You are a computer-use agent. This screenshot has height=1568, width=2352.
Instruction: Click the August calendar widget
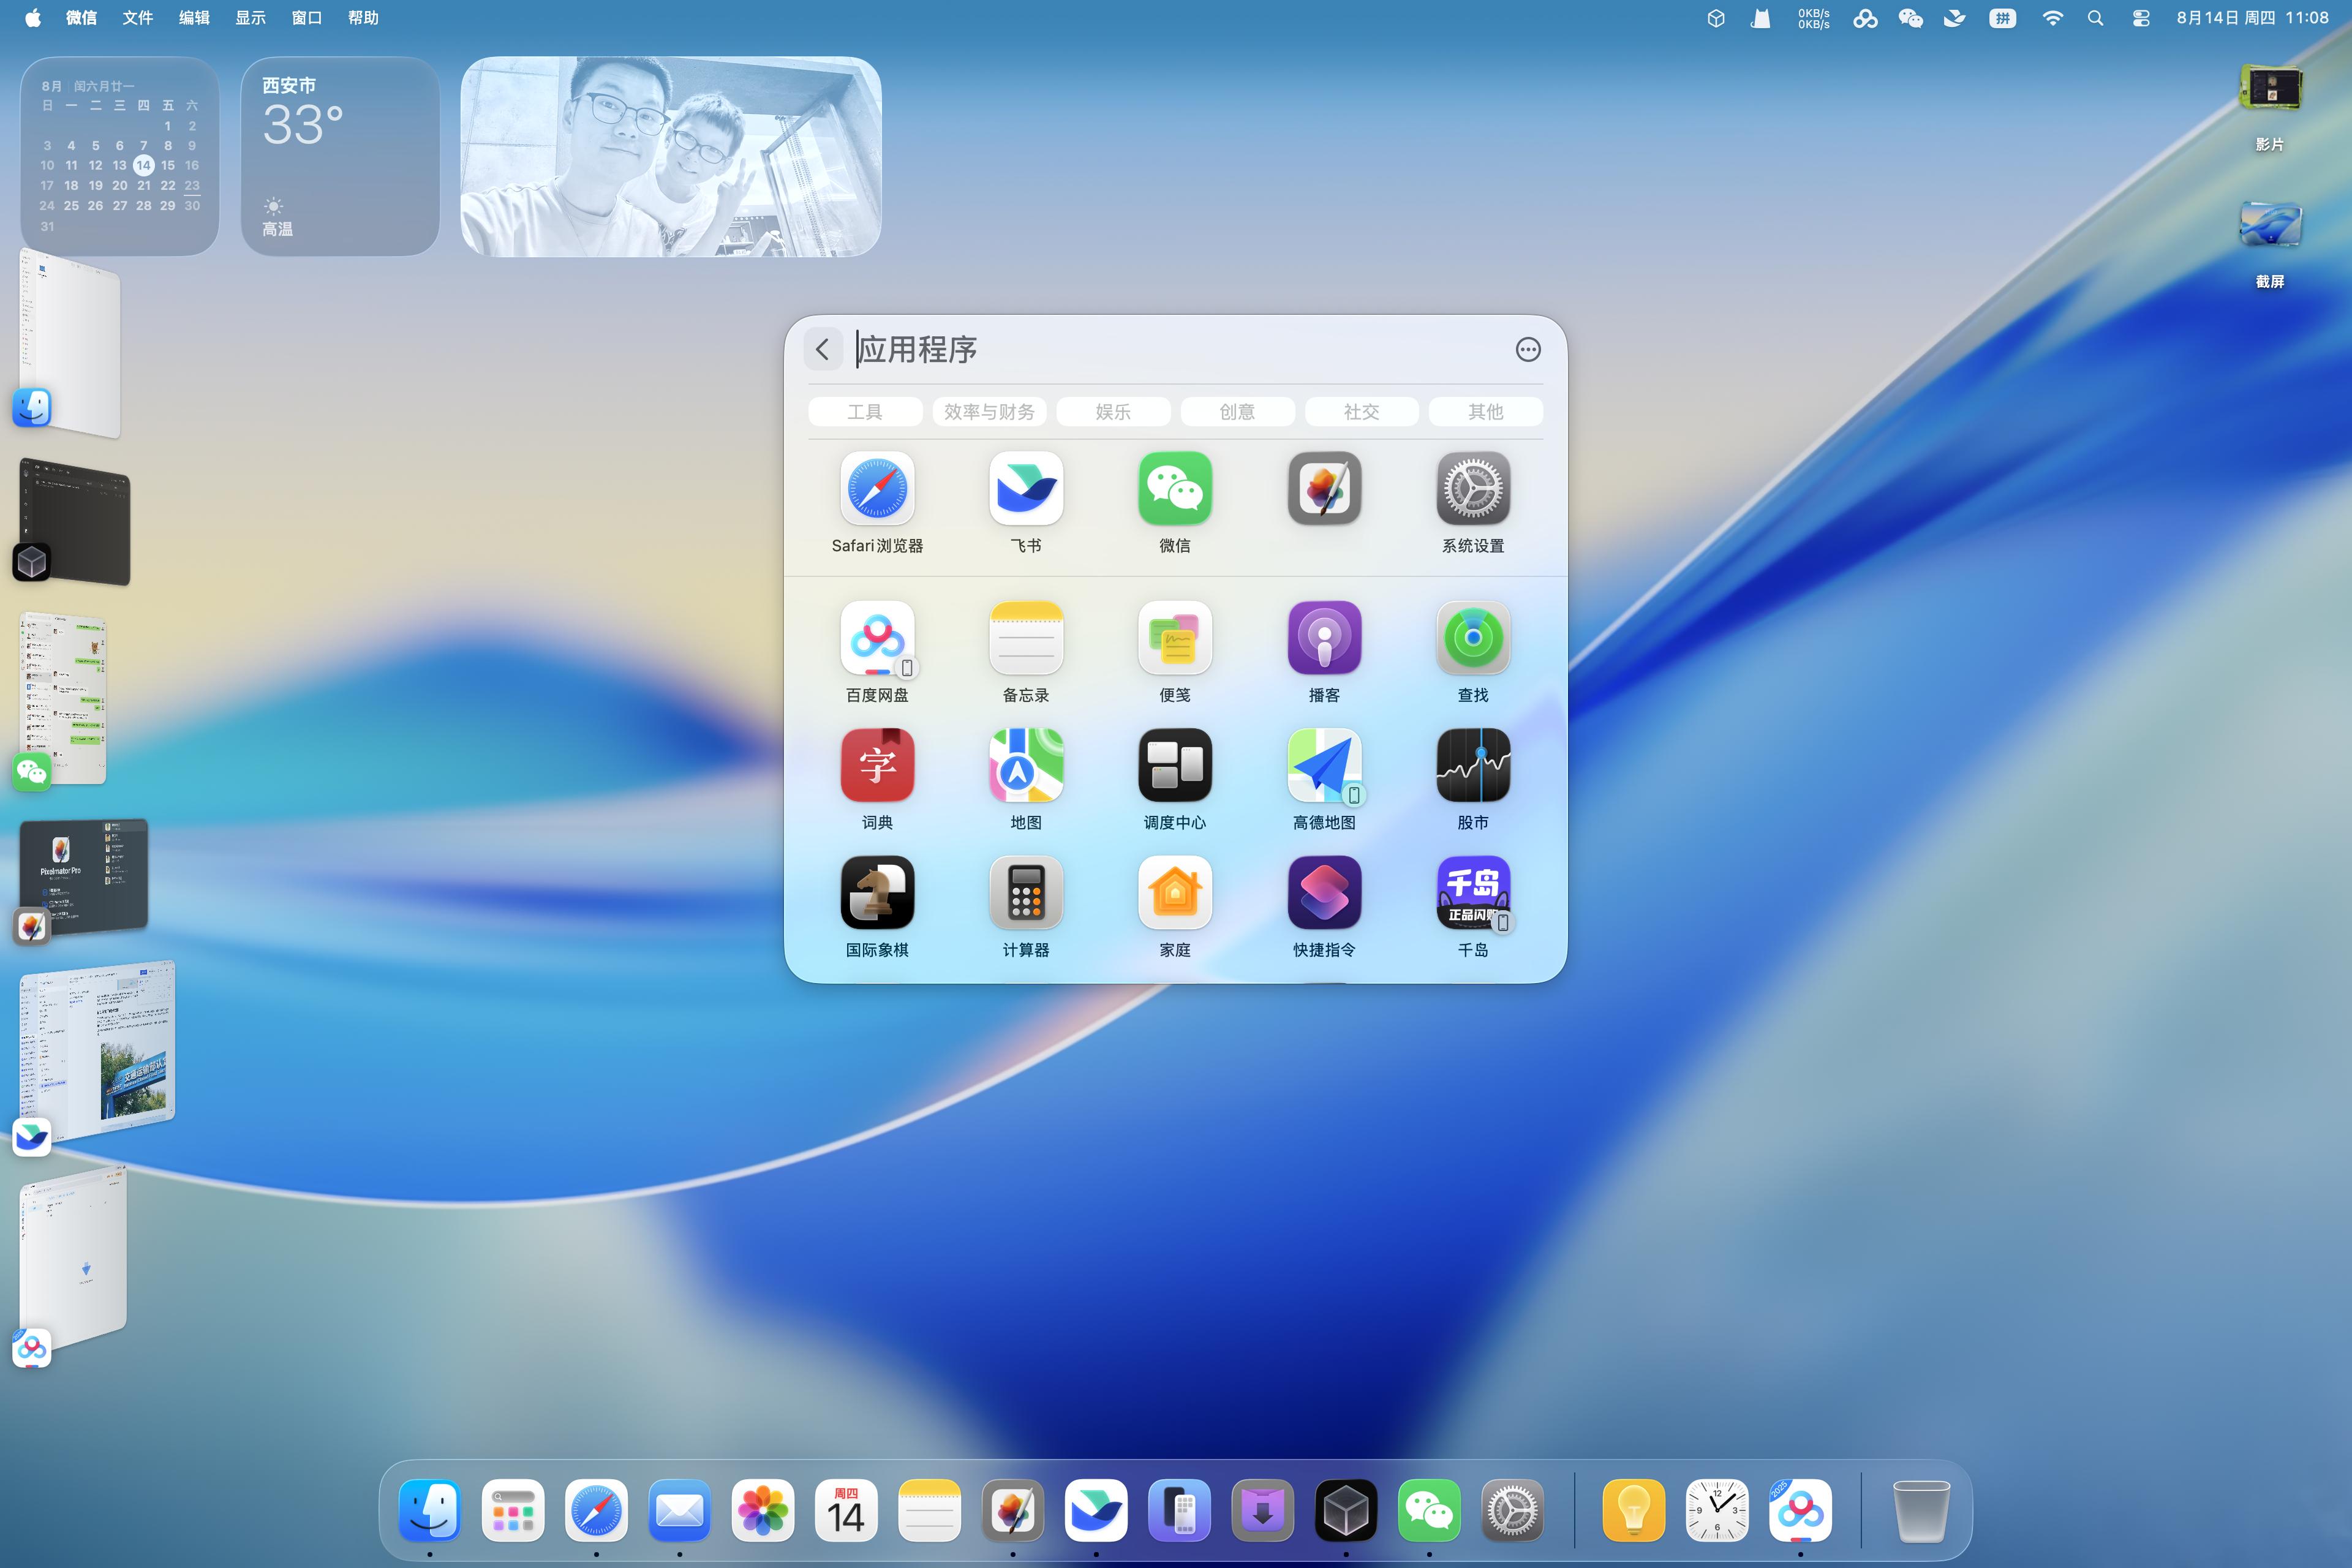(120, 156)
